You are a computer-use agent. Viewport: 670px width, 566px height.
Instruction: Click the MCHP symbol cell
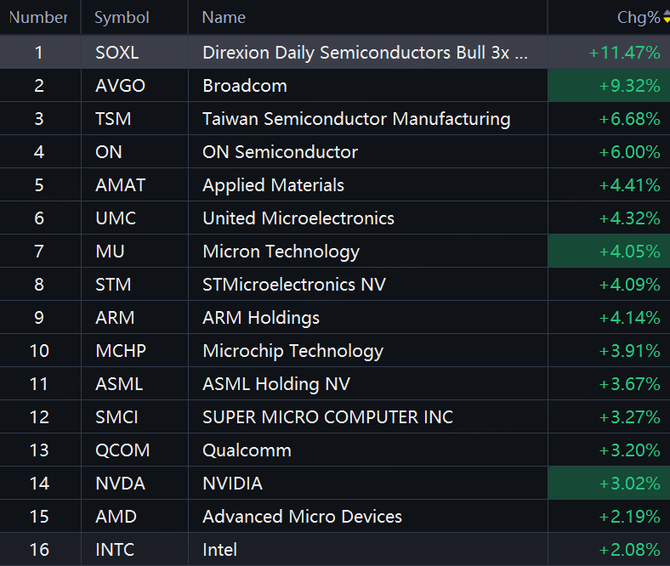(134, 351)
